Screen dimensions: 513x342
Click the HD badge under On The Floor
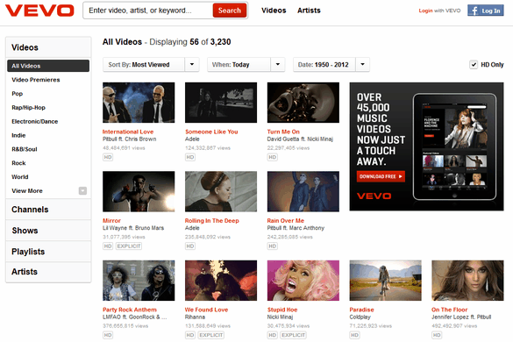pos(437,335)
